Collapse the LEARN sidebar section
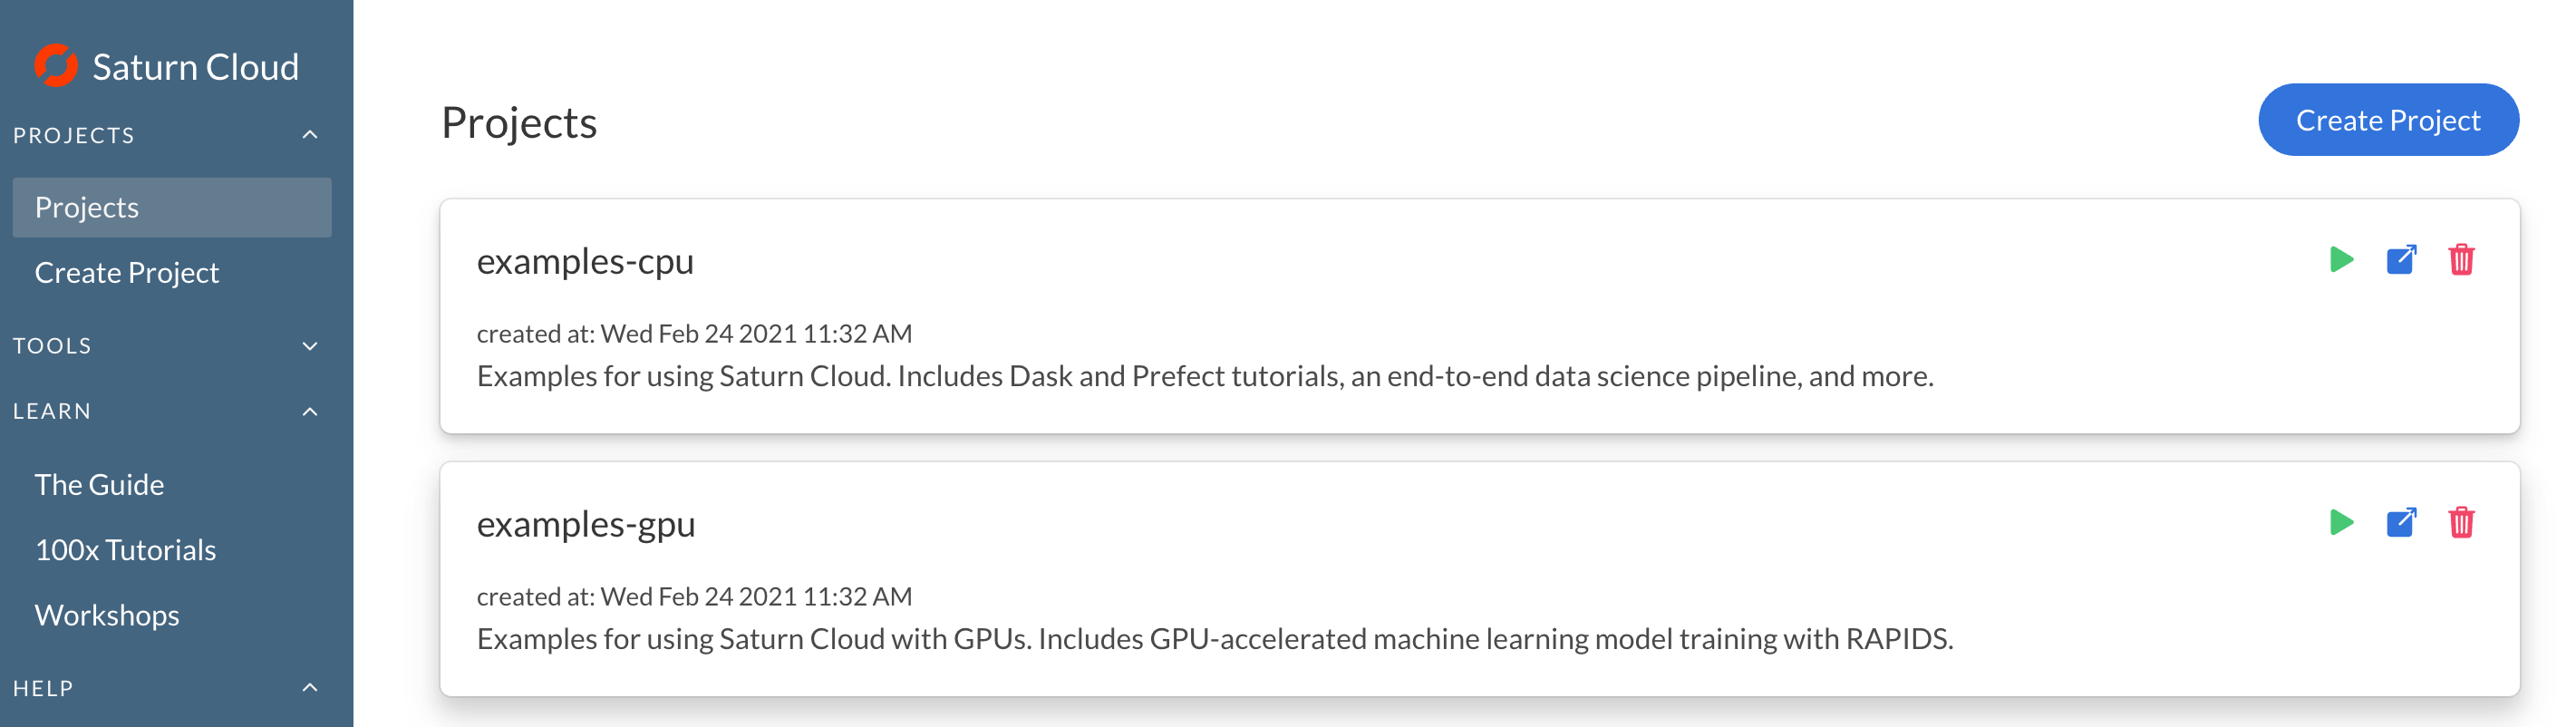 [310, 412]
